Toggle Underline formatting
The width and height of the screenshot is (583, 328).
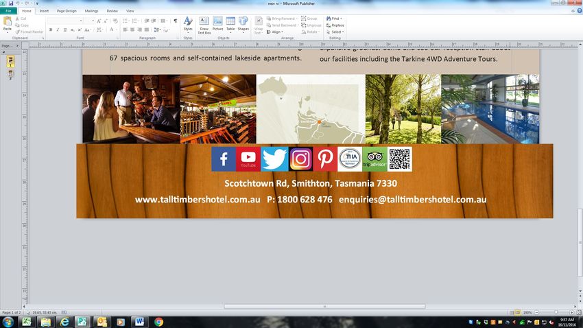(x=65, y=30)
